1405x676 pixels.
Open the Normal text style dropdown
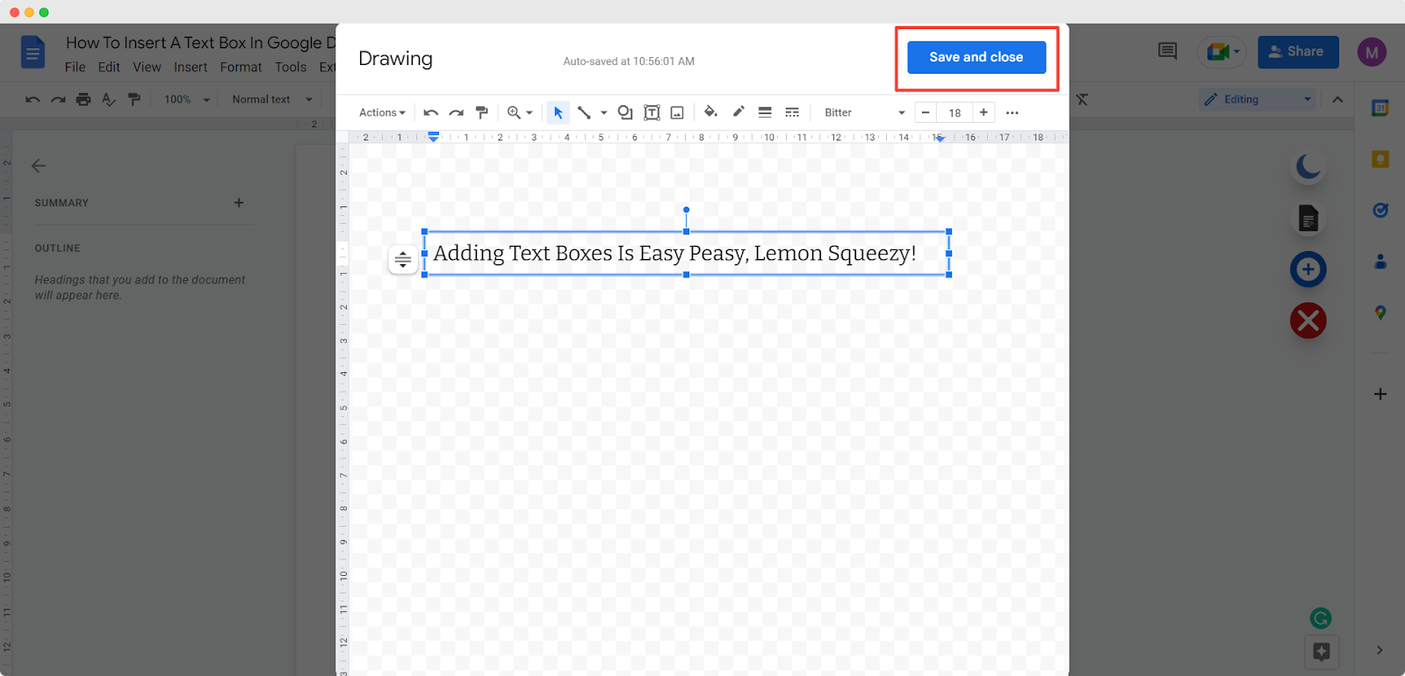271,99
